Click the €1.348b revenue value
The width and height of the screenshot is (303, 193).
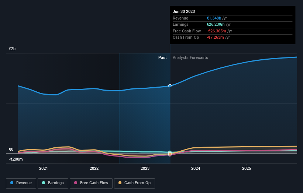[214, 18]
